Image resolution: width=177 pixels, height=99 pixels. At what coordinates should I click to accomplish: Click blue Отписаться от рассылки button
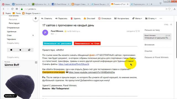(x=58, y=43)
